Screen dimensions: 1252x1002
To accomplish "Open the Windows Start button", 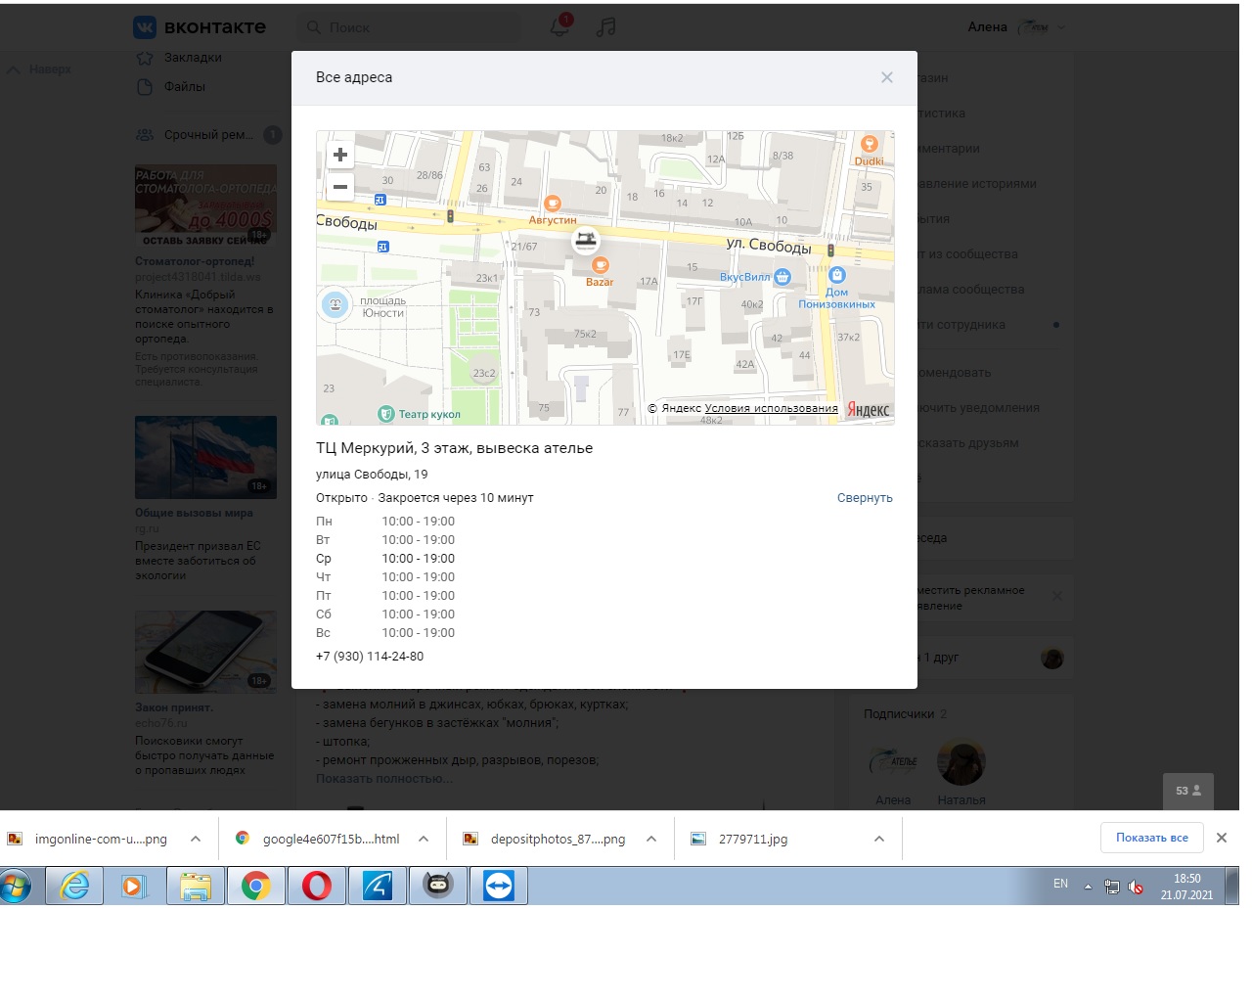I will coord(15,887).
